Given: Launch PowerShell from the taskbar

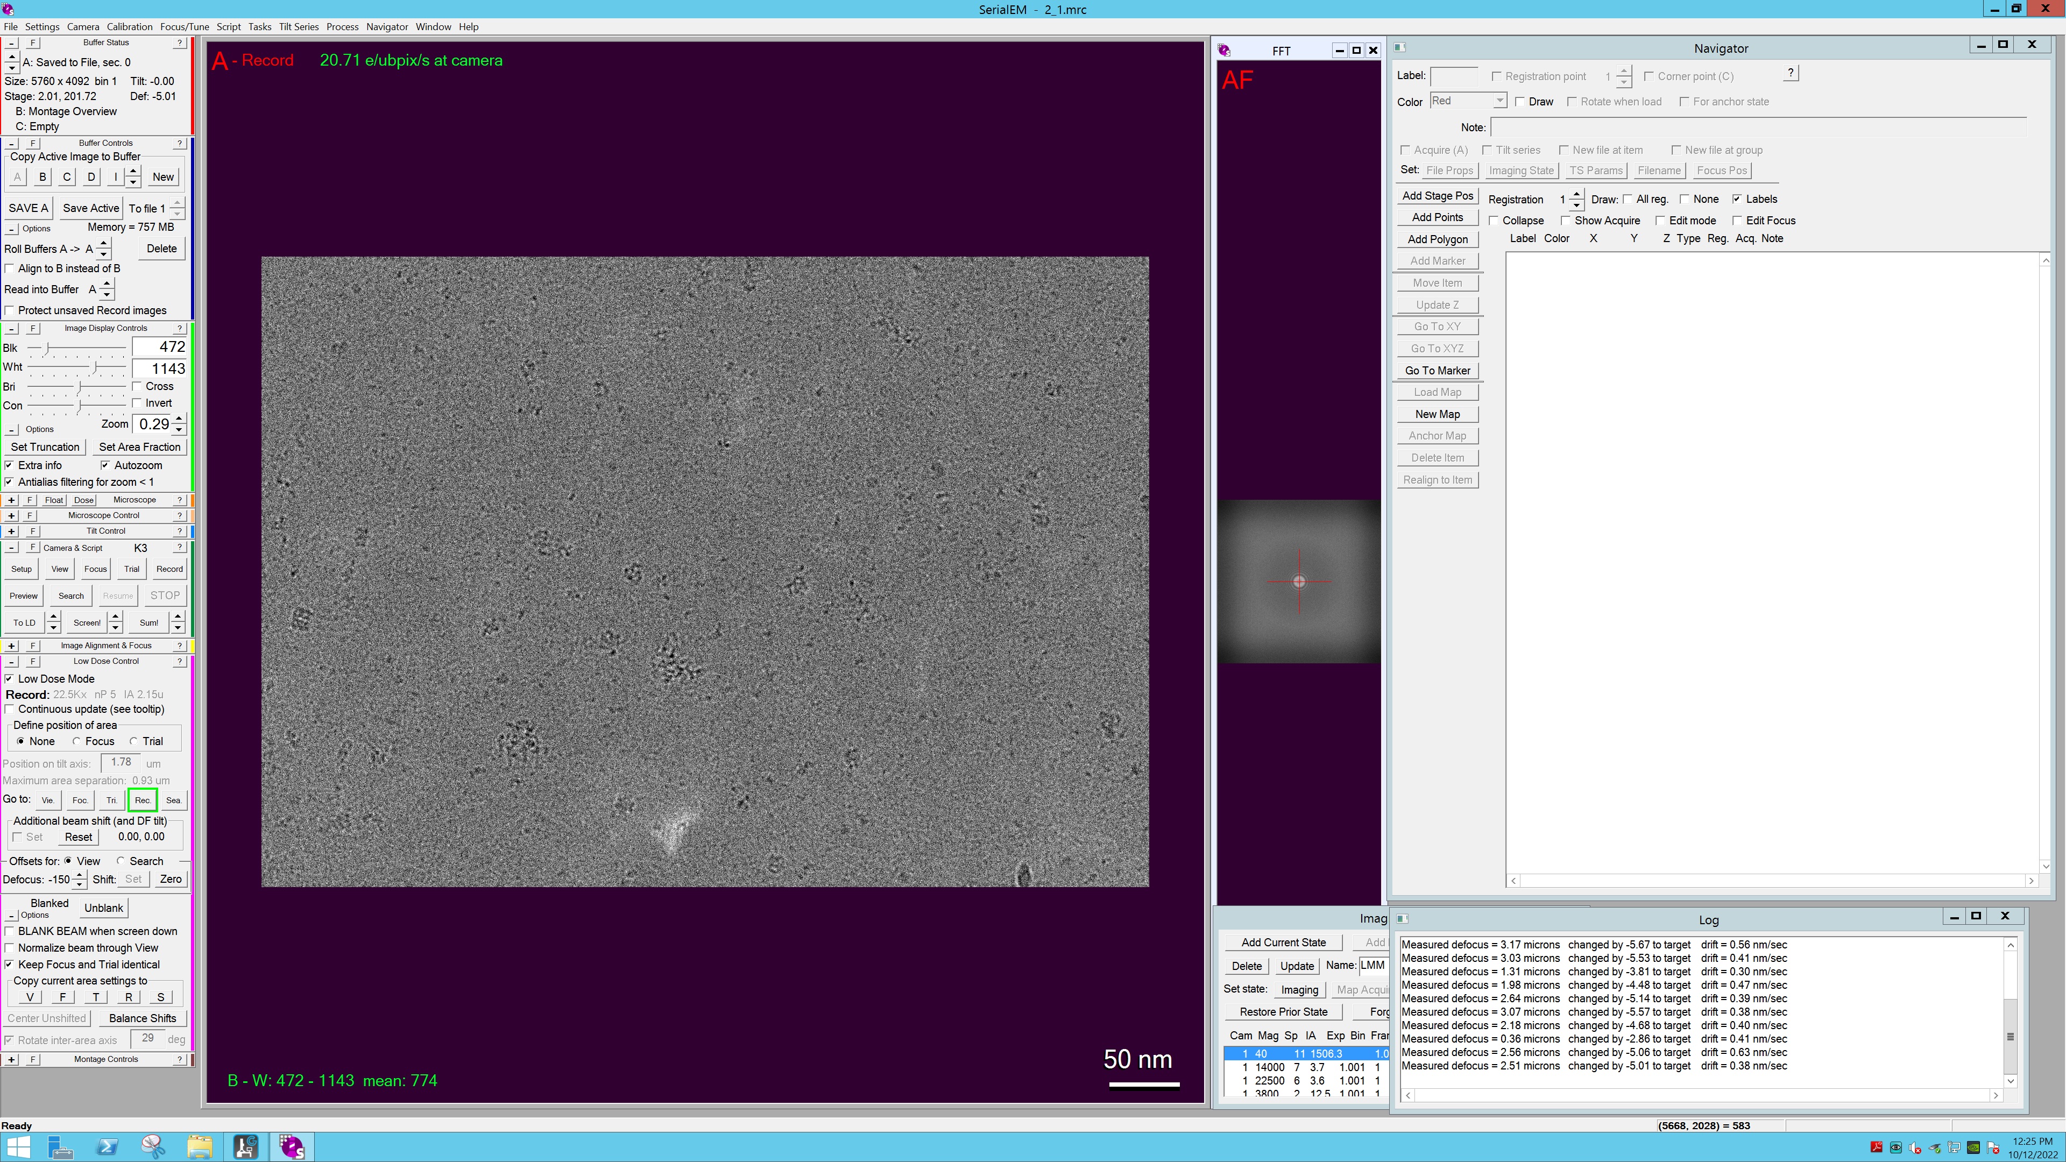Looking at the screenshot, I should 107,1147.
